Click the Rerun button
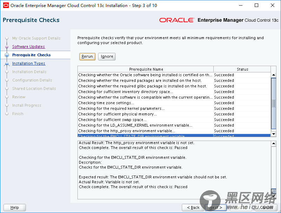 (87, 57)
